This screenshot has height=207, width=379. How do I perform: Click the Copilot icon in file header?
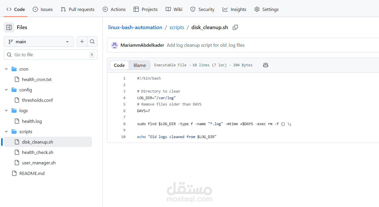pyautogui.click(x=266, y=65)
